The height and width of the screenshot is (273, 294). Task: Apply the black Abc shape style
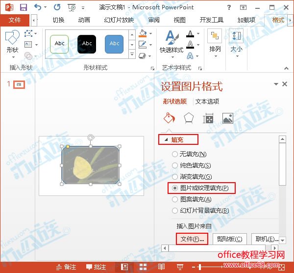coord(87,44)
